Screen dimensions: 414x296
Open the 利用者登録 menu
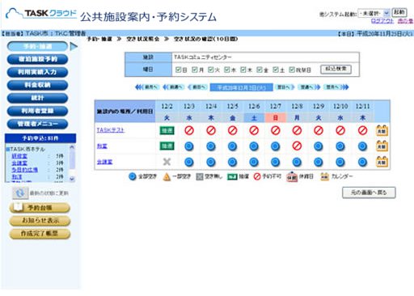pos(37,111)
